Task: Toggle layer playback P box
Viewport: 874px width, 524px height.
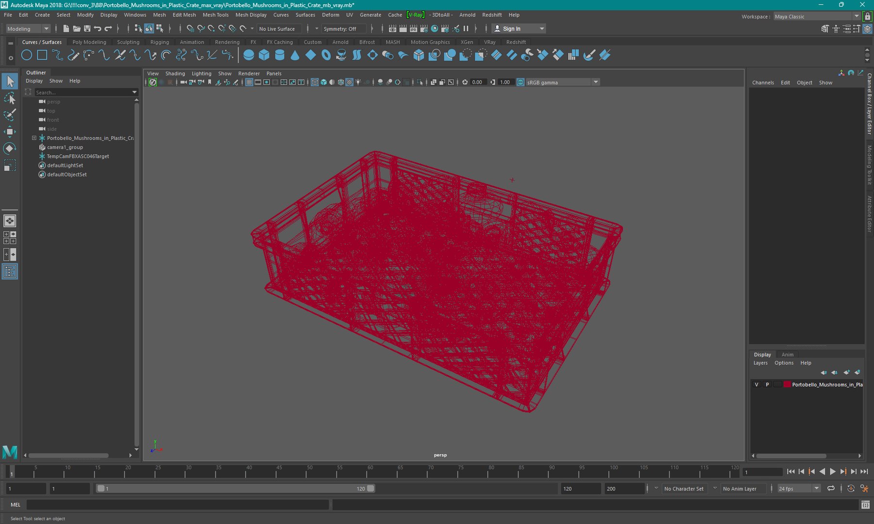Action: pyautogui.click(x=767, y=384)
